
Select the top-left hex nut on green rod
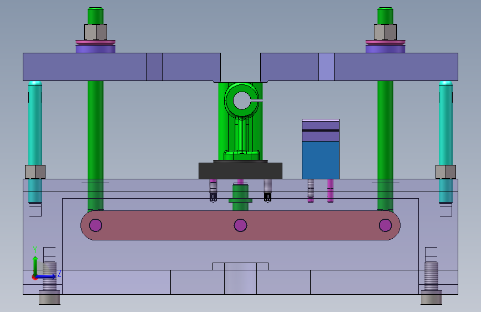95,32
